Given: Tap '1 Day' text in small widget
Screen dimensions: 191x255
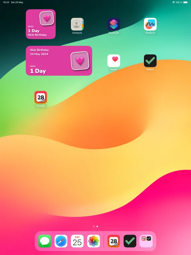Looking at the screenshot, I should point(33,31).
